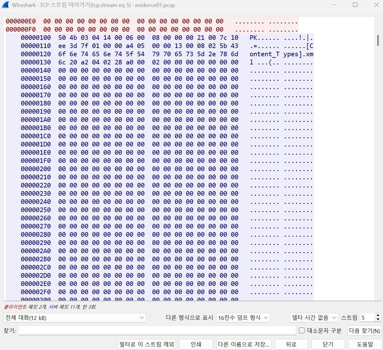This screenshot has width=383, height=350.
Task: Click the 닫기 close button
Action: tap(328, 344)
